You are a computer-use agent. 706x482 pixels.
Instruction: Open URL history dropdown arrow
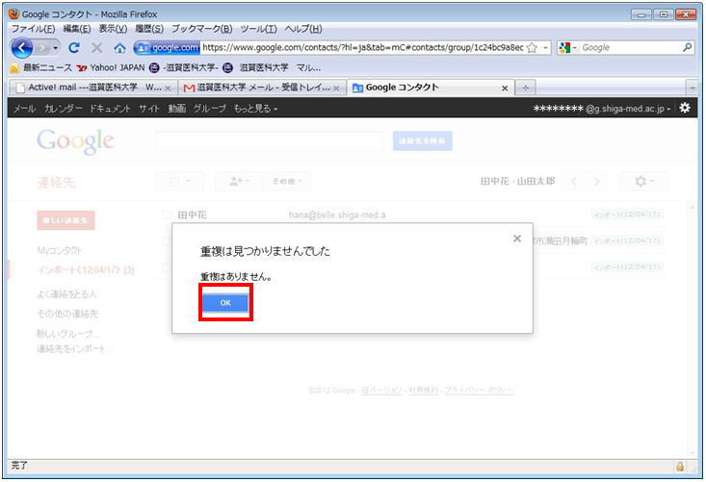[545, 47]
